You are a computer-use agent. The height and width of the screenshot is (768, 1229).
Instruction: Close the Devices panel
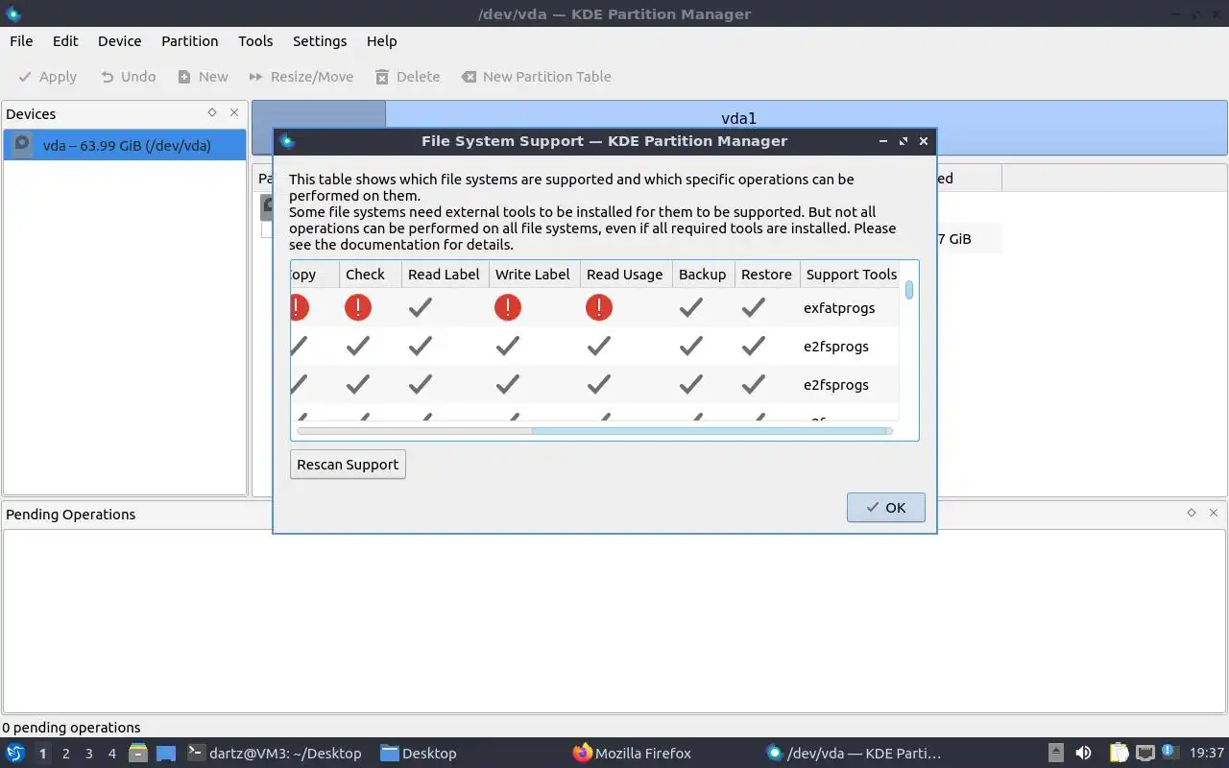click(233, 112)
